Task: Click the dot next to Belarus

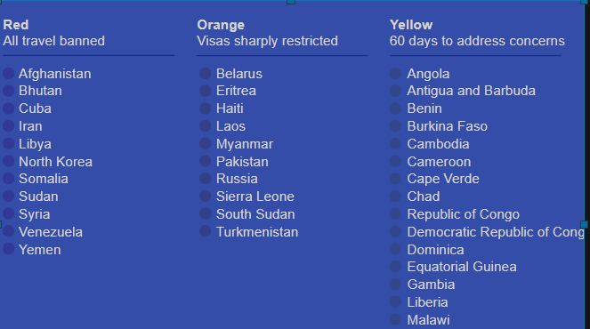Action: (205, 73)
